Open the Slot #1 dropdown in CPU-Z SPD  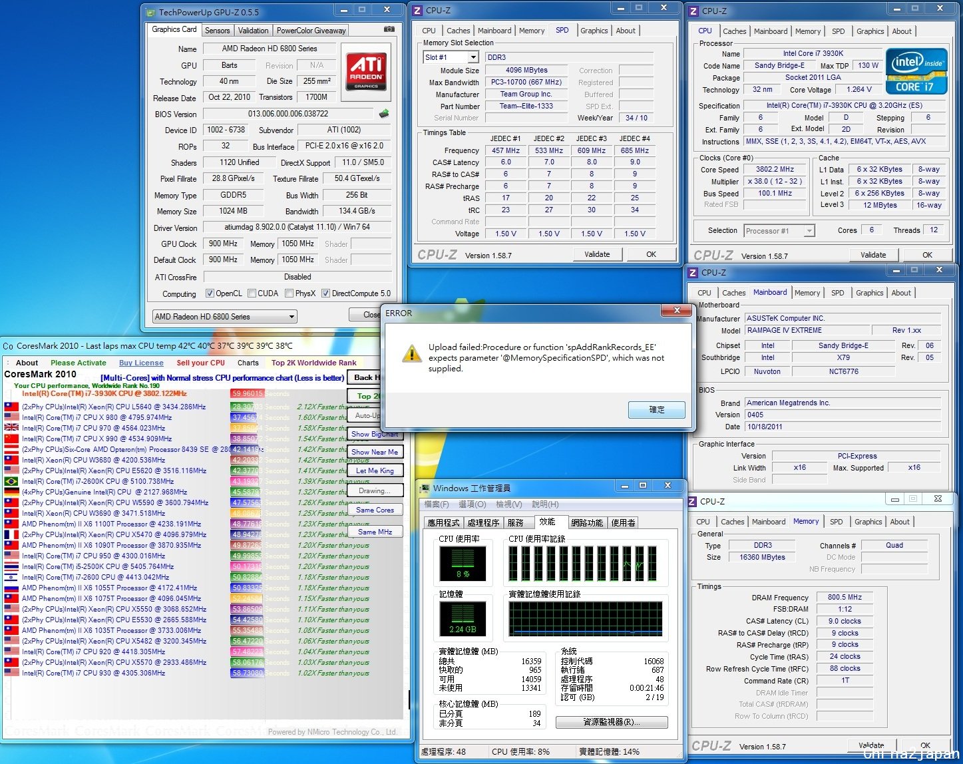(451, 57)
